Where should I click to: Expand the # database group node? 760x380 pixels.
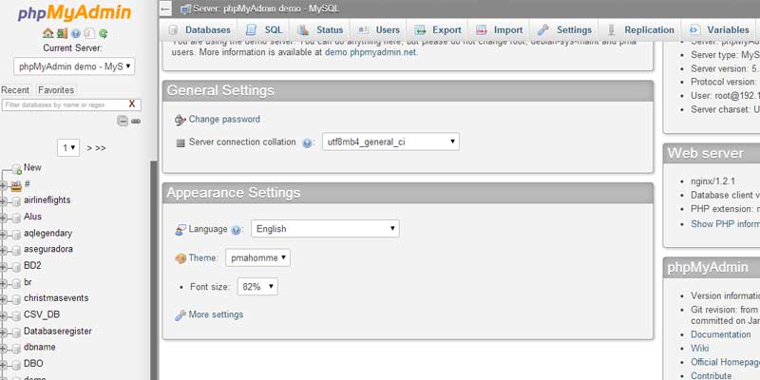[3, 185]
